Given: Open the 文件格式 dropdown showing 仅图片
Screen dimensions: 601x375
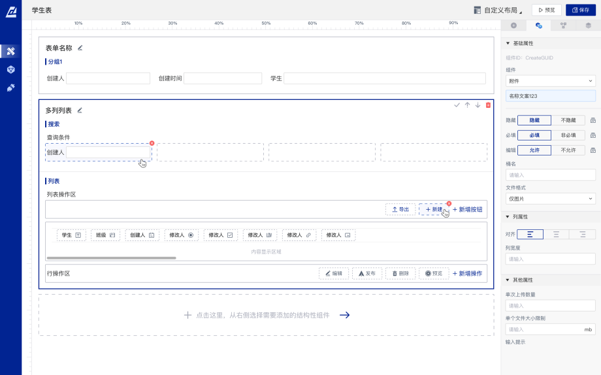Looking at the screenshot, I should coord(550,199).
